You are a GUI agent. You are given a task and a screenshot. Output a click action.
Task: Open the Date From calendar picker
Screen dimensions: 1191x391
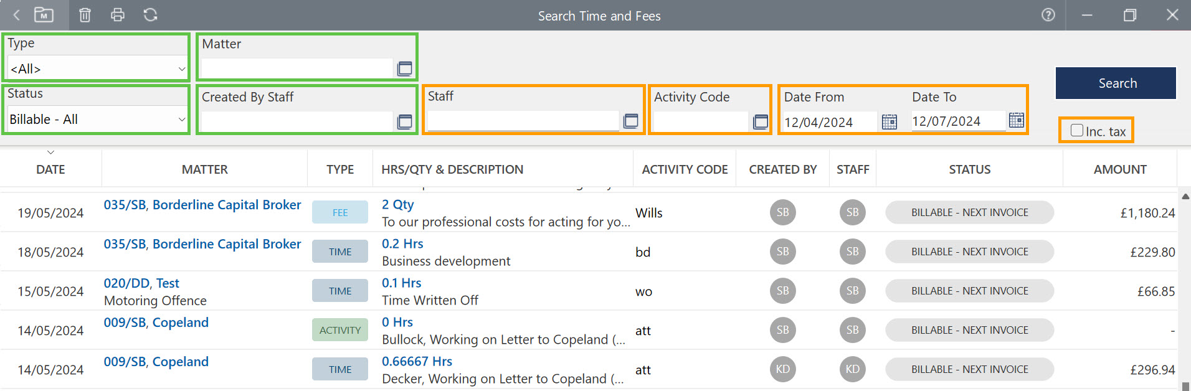pos(889,122)
